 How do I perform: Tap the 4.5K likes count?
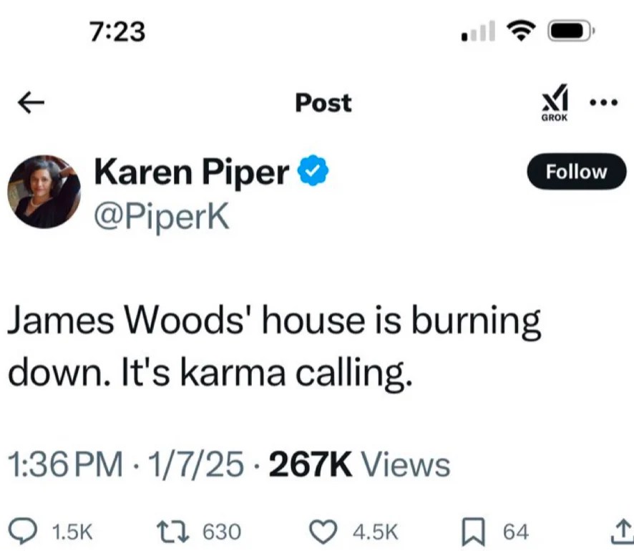point(375,532)
